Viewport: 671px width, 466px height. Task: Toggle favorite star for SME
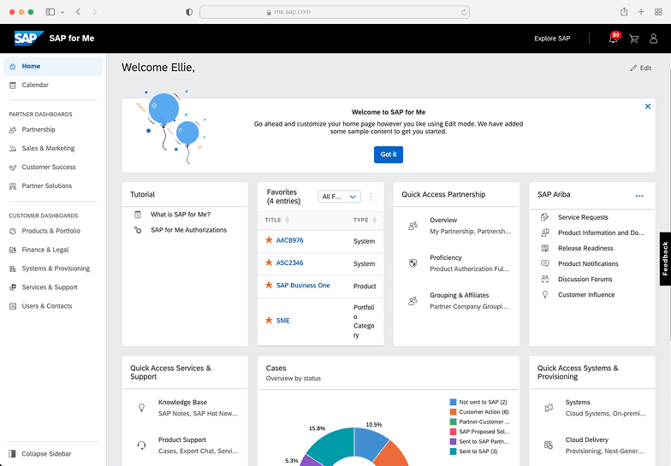(x=269, y=320)
